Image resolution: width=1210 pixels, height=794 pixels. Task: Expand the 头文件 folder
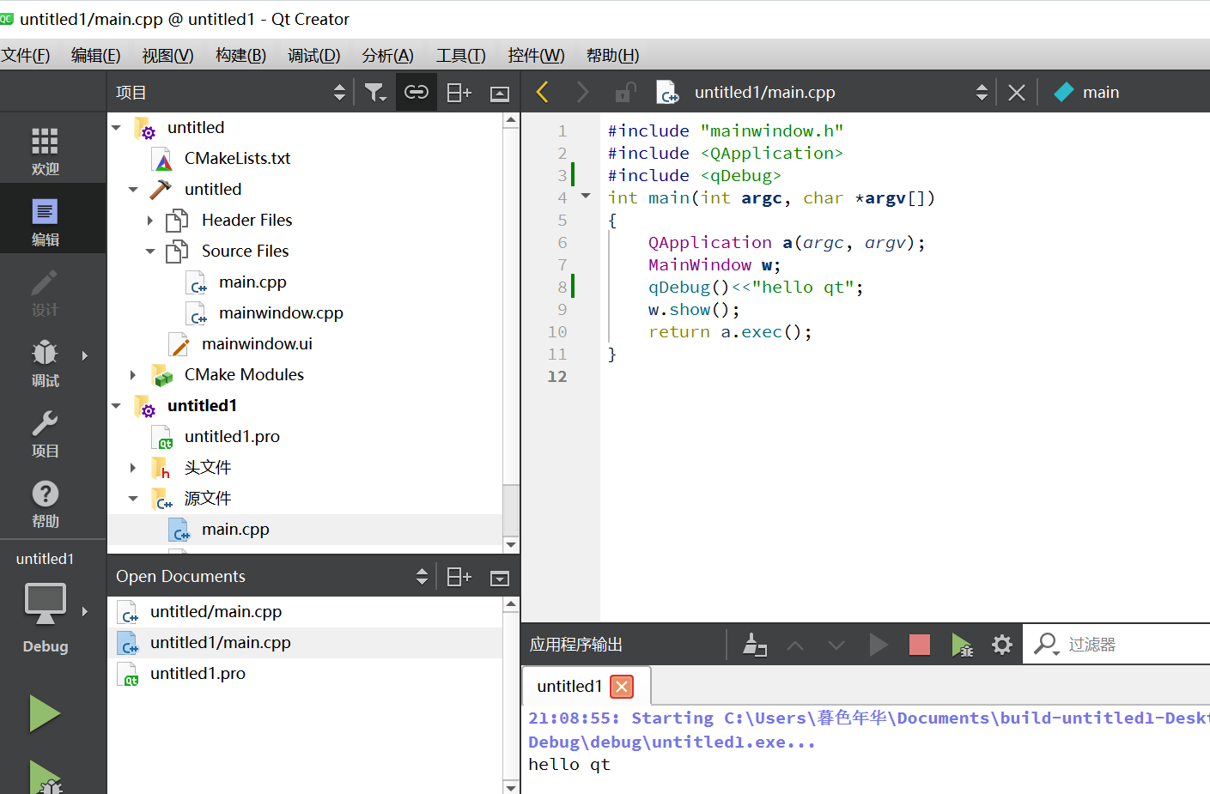[x=133, y=468]
